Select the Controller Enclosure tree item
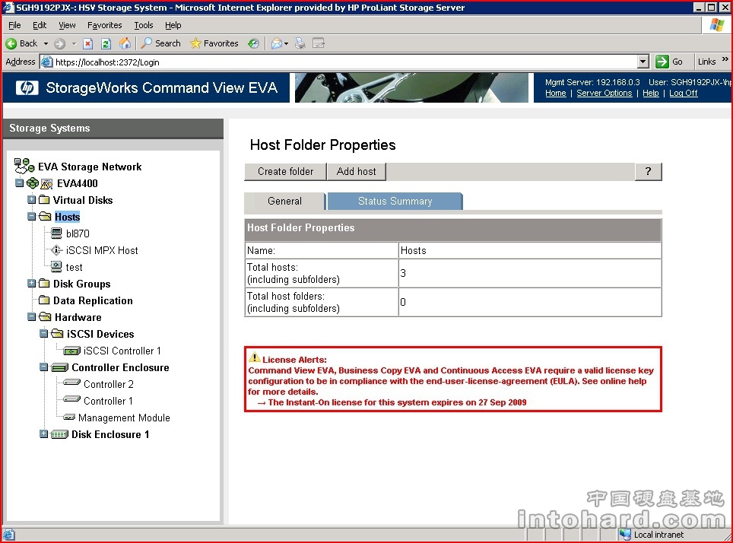 pyautogui.click(x=120, y=367)
